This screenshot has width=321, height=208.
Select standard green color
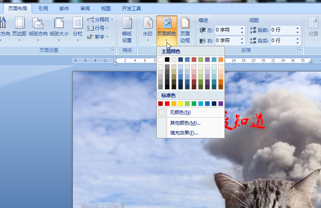tap(194, 103)
